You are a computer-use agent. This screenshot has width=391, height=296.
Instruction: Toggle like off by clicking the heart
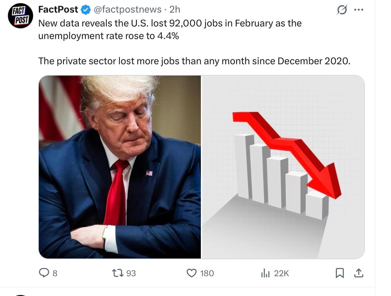pyautogui.click(x=191, y=273)
